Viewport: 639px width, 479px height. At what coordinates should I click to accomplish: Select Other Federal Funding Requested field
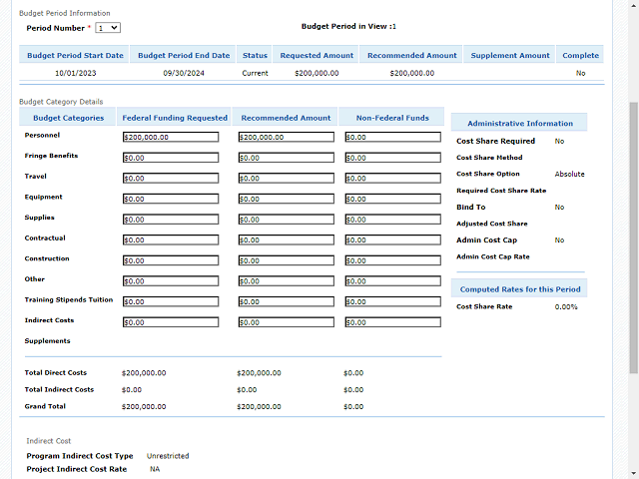pos(171,281)
